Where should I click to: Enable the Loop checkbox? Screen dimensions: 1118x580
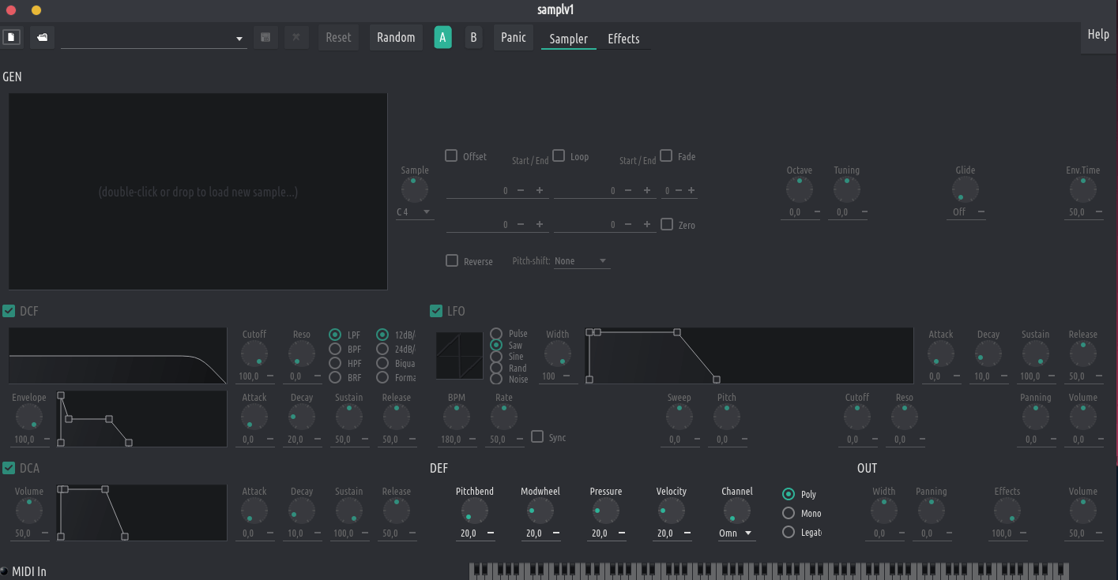click(559, 155)
